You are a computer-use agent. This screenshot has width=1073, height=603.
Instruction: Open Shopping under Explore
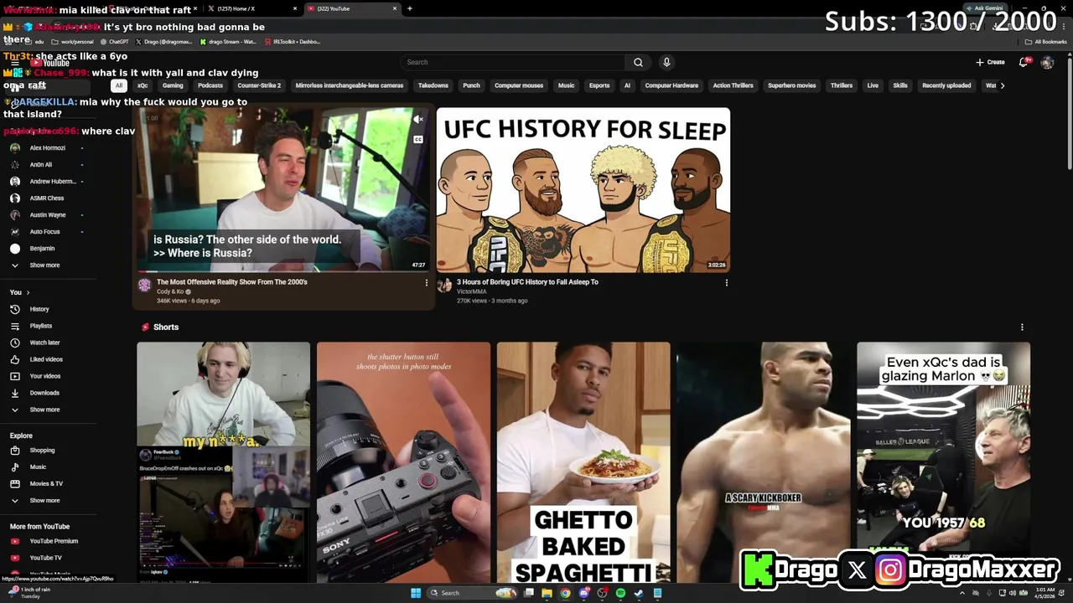point(40,451)
